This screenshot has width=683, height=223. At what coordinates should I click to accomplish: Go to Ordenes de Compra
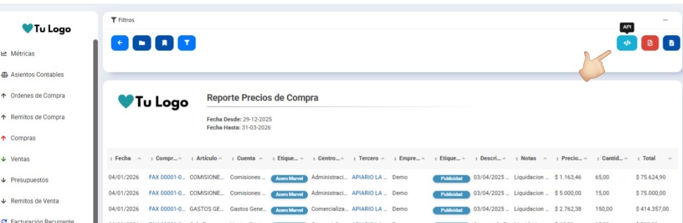pyautogui.click(x=33, y=96)
